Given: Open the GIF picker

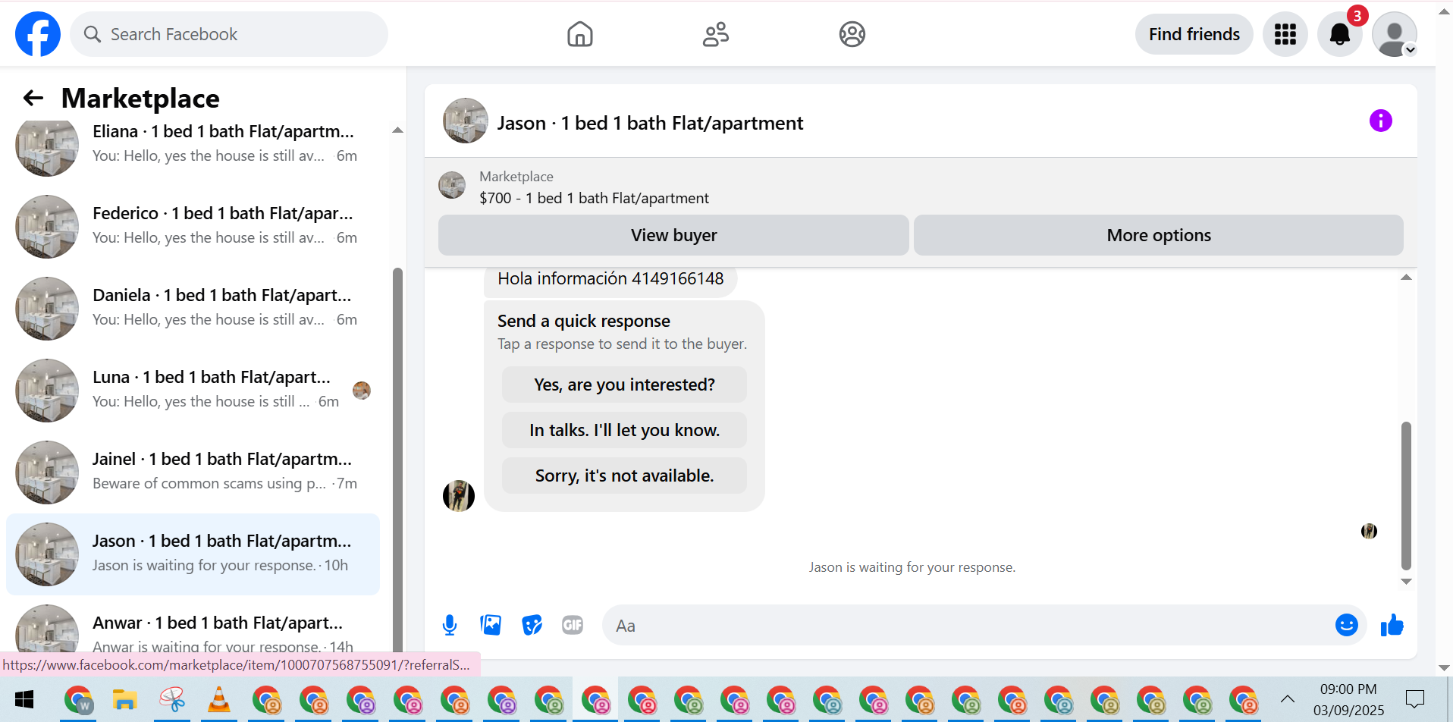Looking at the screenshot, I should coord(573,625).
